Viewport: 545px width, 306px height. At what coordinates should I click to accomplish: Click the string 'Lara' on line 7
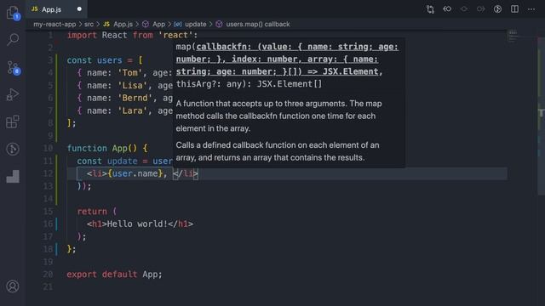133,110
